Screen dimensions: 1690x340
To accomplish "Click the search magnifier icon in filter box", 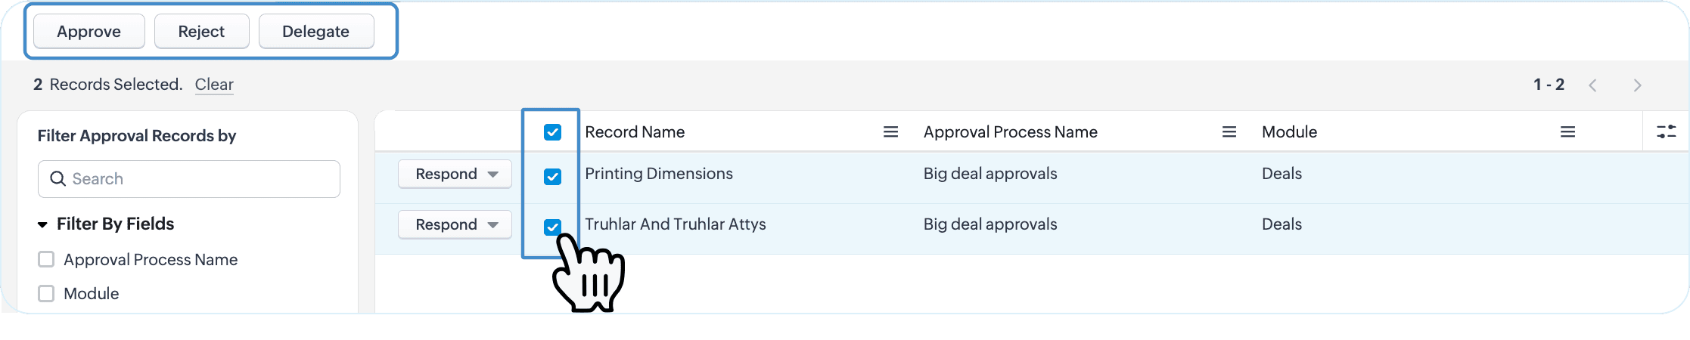I will pos(57,179).
